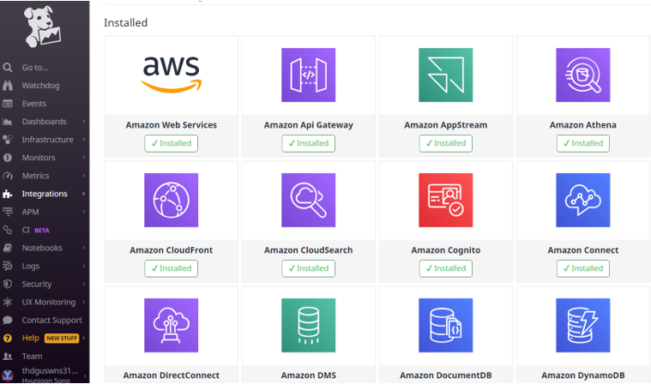Open the Integrations menu item
This screenshot has width=651, height=384.
[45, 194]
